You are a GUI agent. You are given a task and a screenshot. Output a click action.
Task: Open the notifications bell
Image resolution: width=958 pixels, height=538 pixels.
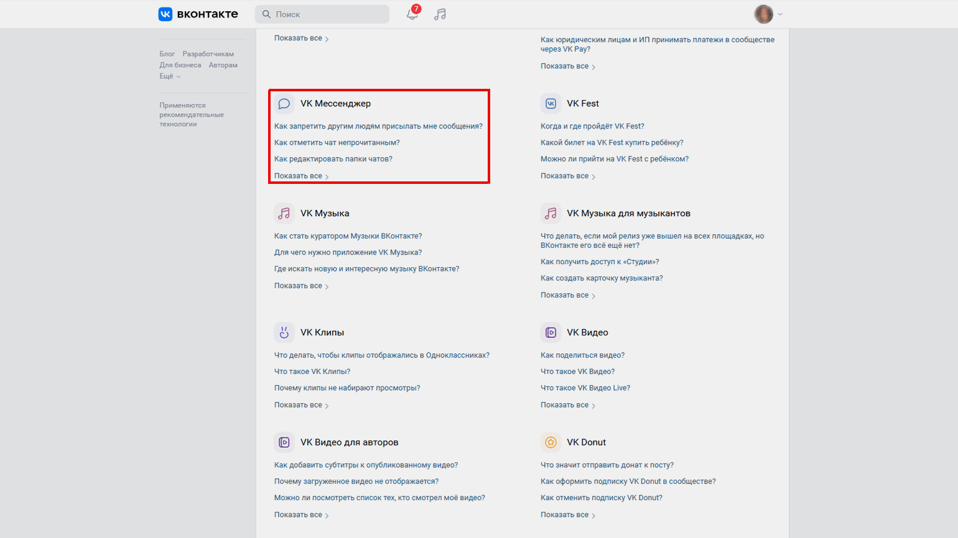[412, 14]
